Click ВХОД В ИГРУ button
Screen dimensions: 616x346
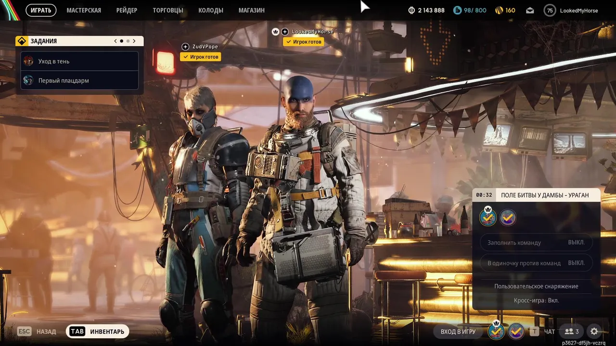458,332
